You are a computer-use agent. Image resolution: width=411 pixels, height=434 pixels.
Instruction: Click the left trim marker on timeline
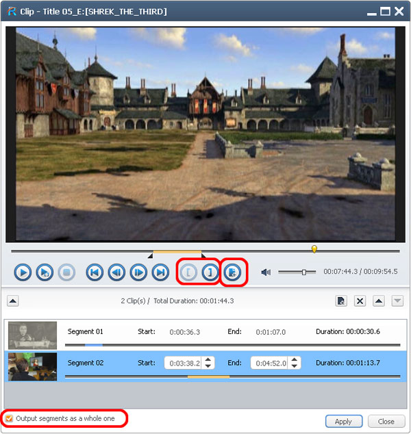(151, 256)
